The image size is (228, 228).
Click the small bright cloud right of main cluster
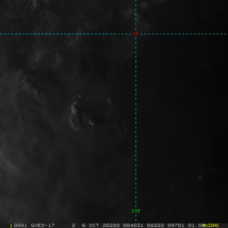coord(109,101)
